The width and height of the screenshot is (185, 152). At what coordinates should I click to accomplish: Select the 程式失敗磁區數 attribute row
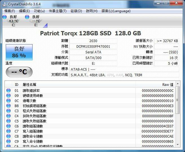coord(90,111)
